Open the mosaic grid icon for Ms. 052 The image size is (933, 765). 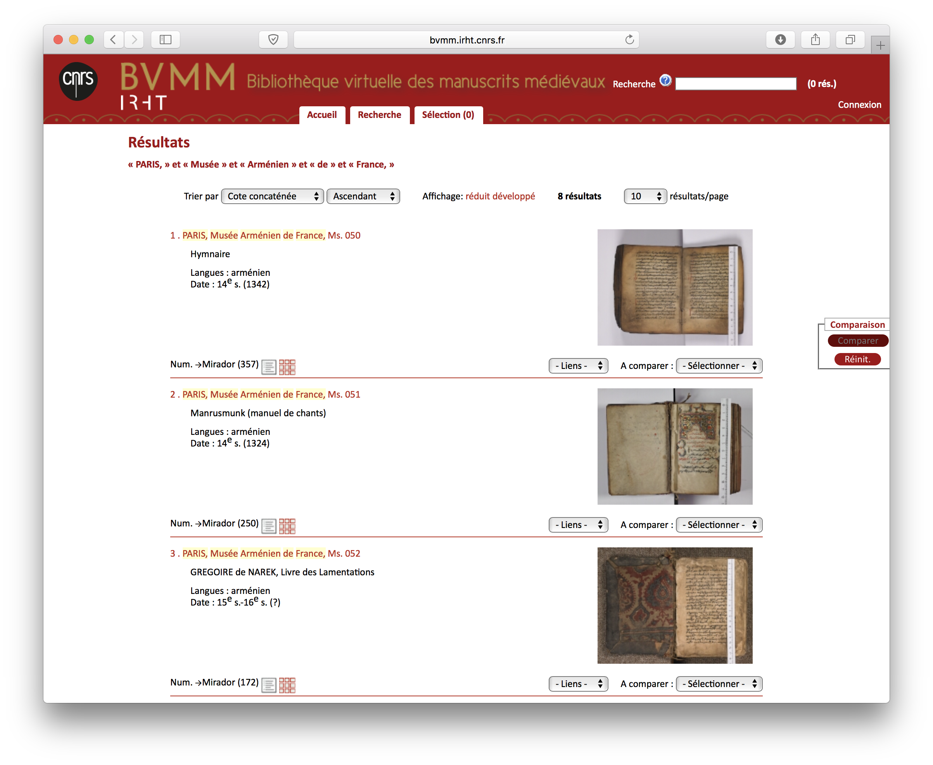pos(287,685)
